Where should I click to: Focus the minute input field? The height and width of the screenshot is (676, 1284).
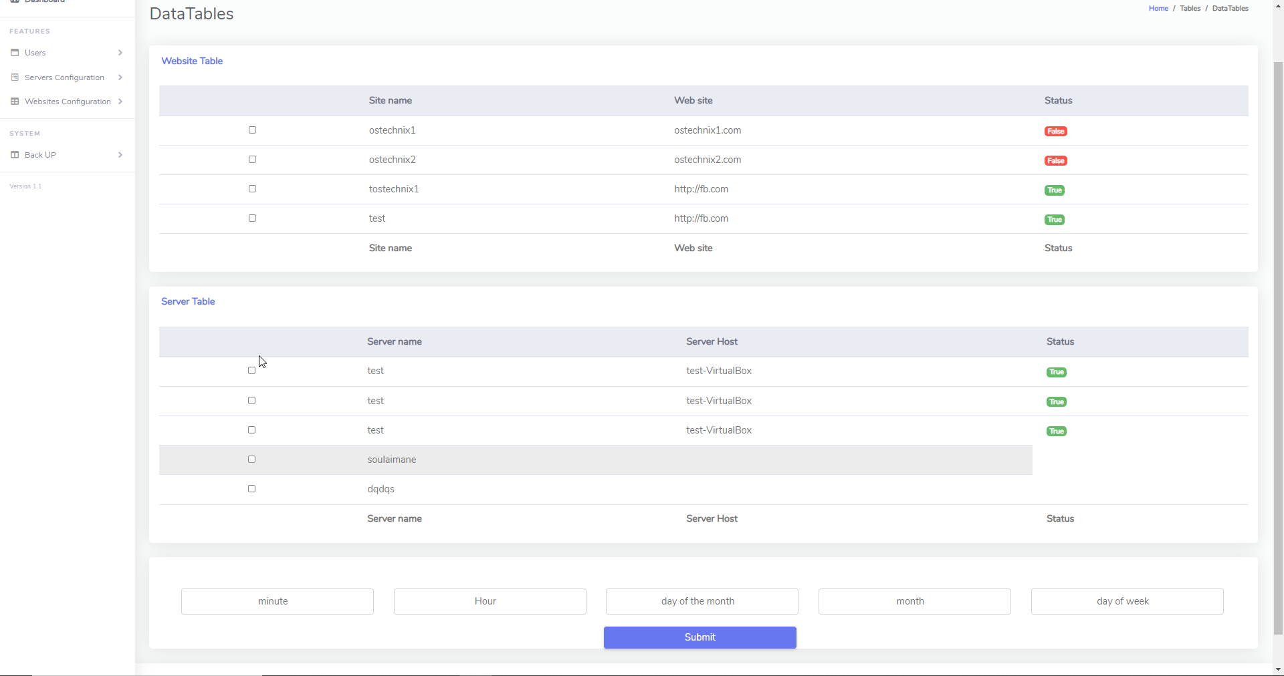coord(278,601)
